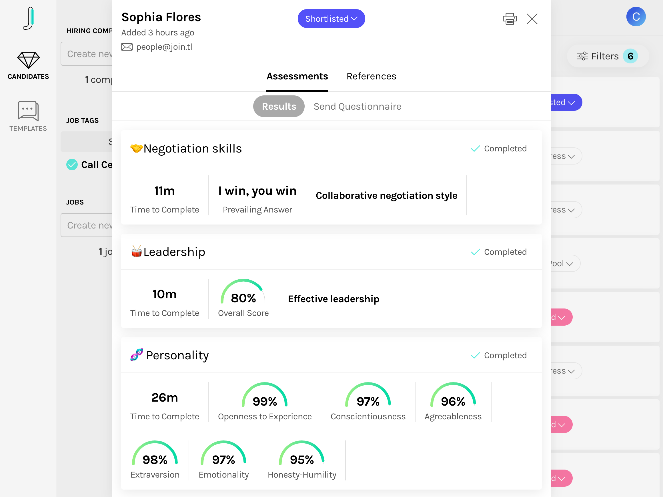Focus the hiring company create new field
This screenshot has width=663, height=497.
86,54
